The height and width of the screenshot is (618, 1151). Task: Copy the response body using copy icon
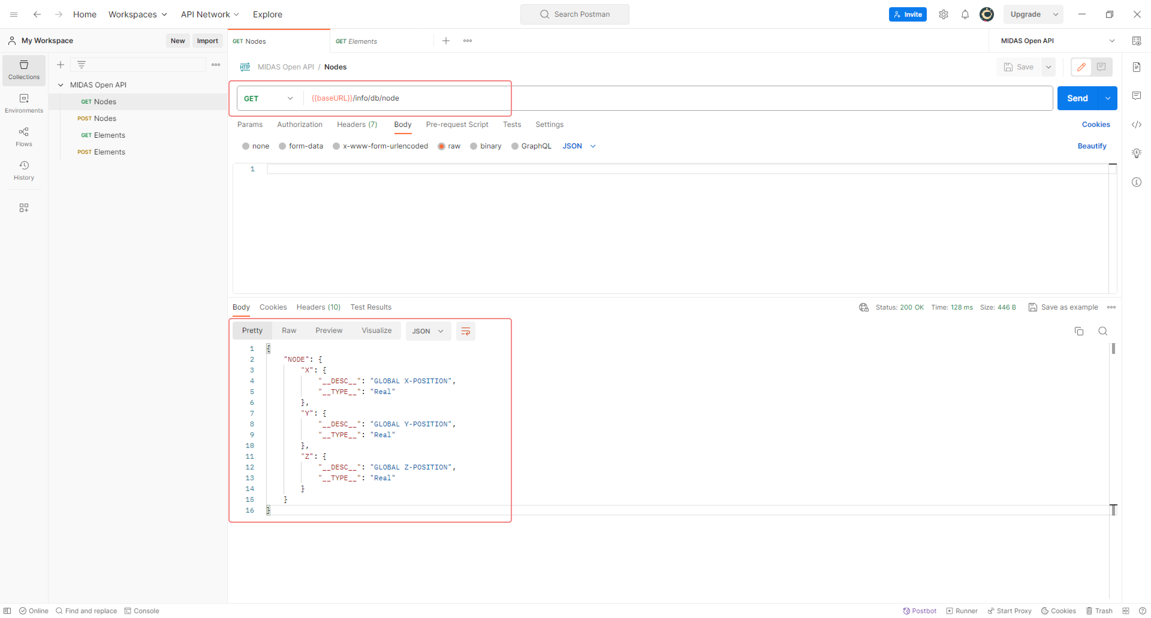coord(1079,331)
